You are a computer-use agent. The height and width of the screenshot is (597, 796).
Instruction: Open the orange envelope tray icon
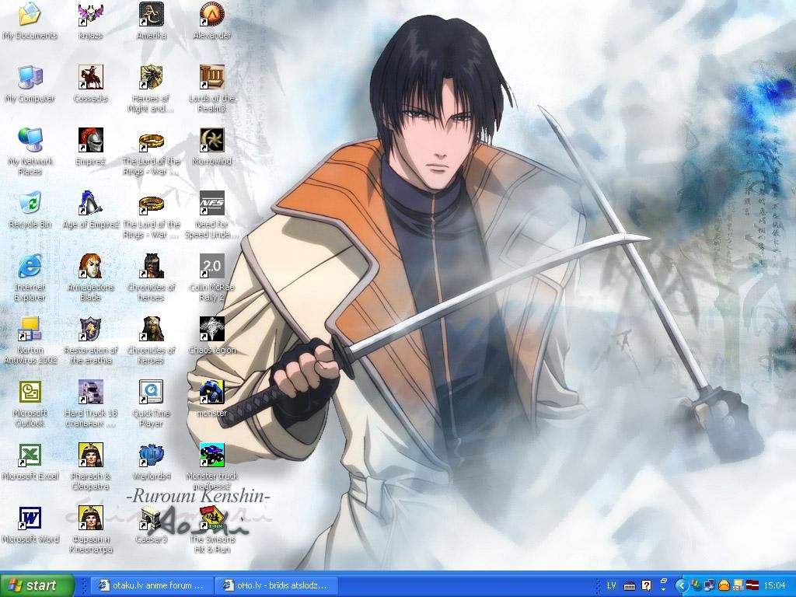click(724, 586)
